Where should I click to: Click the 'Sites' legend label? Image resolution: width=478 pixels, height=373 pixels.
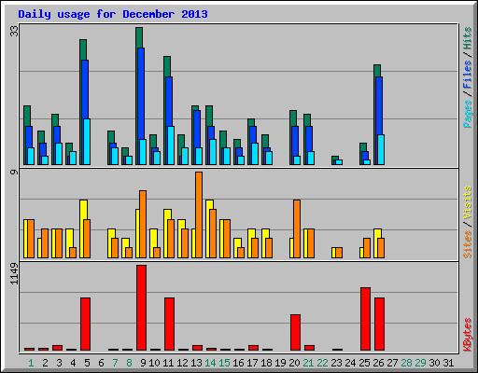coord(468,244)
